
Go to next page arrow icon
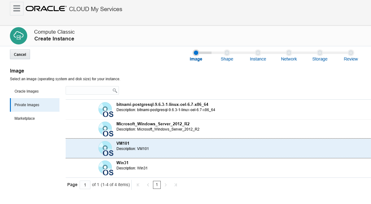click(x=166, y=185)
